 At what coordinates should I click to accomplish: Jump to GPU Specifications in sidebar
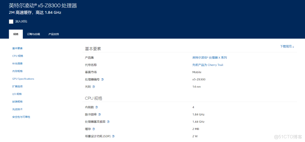pos(23,79)
